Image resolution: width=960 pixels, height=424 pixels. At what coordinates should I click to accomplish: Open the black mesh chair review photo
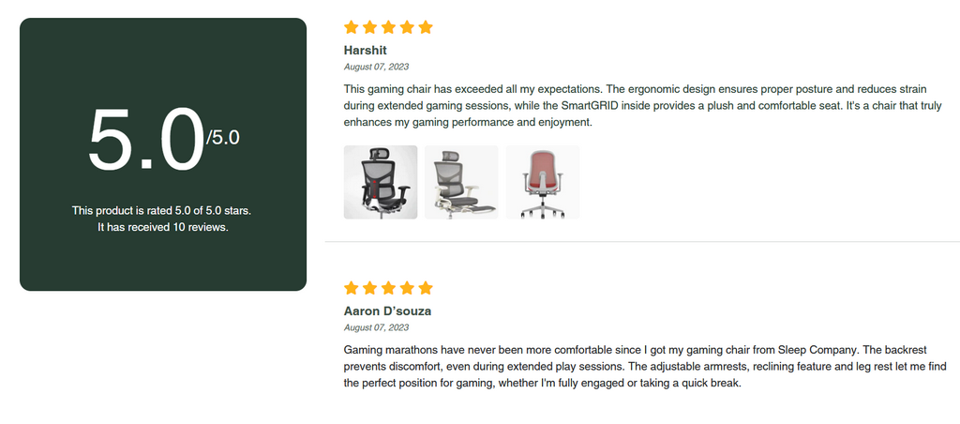click(381, 182)
